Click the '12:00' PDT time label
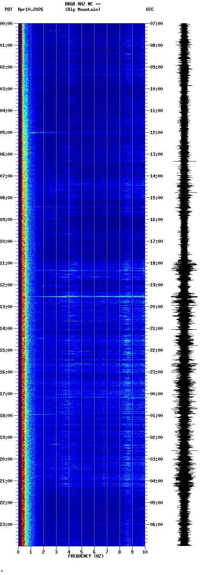Screen dimensions: 200x575 (7, 285)
